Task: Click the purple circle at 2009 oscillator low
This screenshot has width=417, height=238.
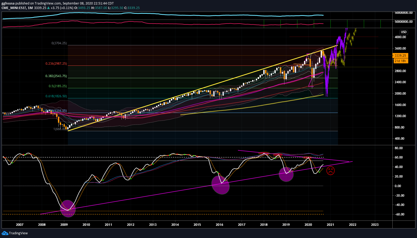Action: click(x=68, y=209)
